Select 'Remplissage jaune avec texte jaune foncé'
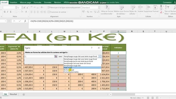 tap(82, 61)
